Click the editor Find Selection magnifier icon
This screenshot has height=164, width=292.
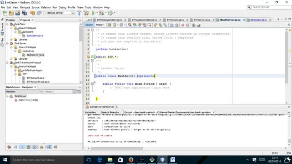130,25
